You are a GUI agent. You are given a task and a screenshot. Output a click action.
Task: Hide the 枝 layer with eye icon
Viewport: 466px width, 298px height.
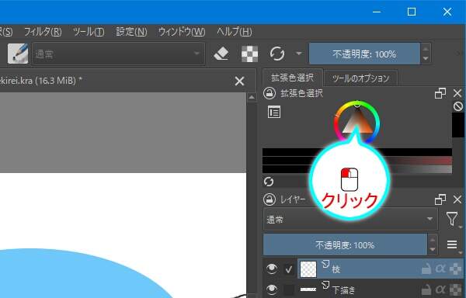[x=272, y=269]
